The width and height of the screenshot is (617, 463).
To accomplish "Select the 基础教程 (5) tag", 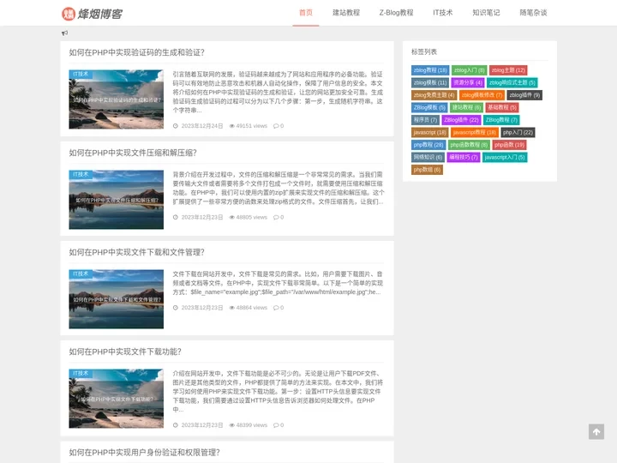I will coord(502,107).
